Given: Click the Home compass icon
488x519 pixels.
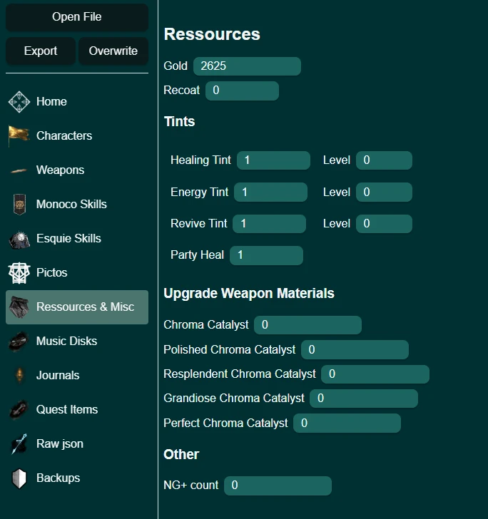Looking at the screenshot, I should pos(19,102).
